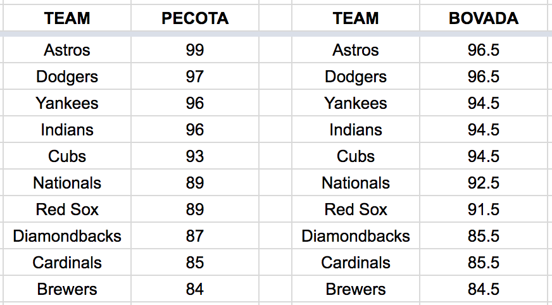The width and height of the screenshot is (552, 305).
Task: Click the TEAM header beside the PECOTA column
Action: (x=67, y=18)
